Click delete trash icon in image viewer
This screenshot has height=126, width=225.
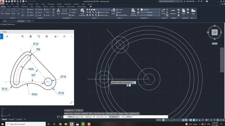tap(31, 36)
